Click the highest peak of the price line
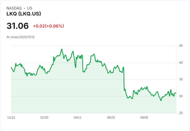This screenshot has height=131, width=190. click(61, 49)
